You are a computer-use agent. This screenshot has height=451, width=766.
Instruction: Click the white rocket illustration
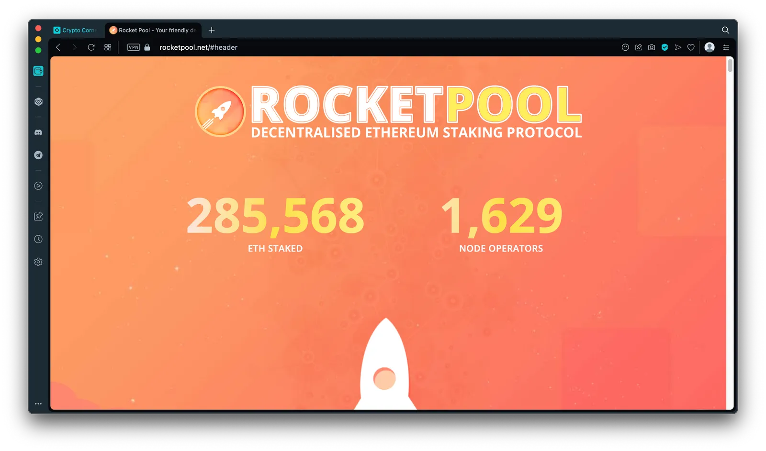(x=385, y=364)
